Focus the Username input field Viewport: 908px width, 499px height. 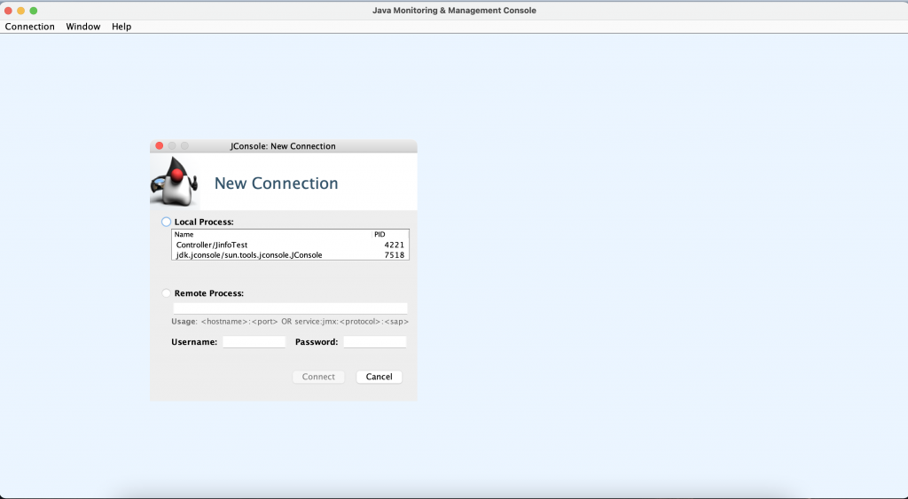click(x=254, y=342)
